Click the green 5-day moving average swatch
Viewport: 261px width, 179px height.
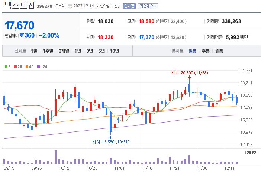click(6, 66)
